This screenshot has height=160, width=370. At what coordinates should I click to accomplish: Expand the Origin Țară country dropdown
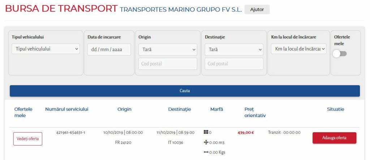tap(168, 49)
